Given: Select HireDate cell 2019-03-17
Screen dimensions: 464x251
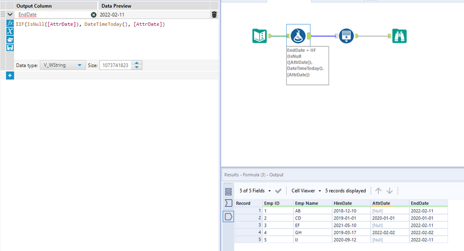Looking at the screenshot, I should pyautogui.click(x=351, y=233).
